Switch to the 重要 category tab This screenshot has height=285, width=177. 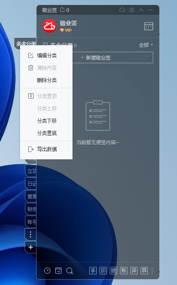pyautogui.click(x=31, y=196)
